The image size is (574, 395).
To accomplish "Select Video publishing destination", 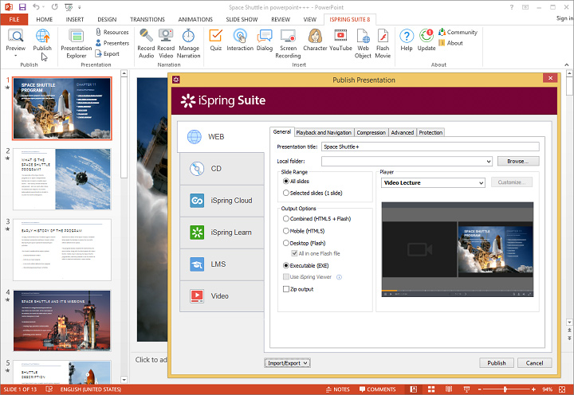I will point(222,296).
